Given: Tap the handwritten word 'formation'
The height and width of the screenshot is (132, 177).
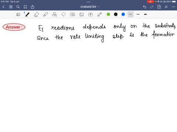Looking at the screenshot, I should click(163, 34).
